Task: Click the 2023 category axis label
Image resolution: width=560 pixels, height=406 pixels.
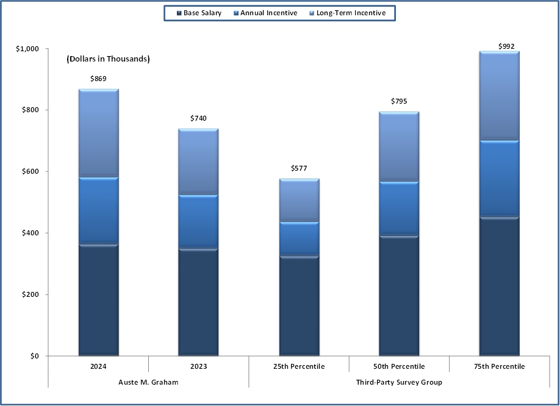Action: tap(198, 366)
